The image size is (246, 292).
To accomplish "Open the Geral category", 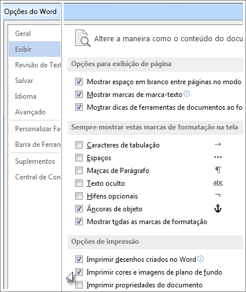I will [x=23, y=34].
